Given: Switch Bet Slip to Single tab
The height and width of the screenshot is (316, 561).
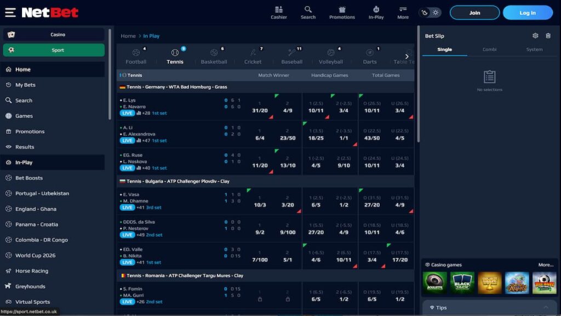Looking at the screenshot, I should tap(445, 49).
